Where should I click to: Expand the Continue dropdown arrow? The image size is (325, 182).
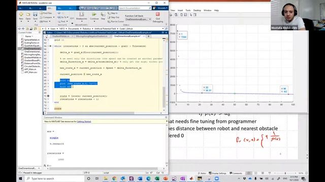(x=94, y=21)
